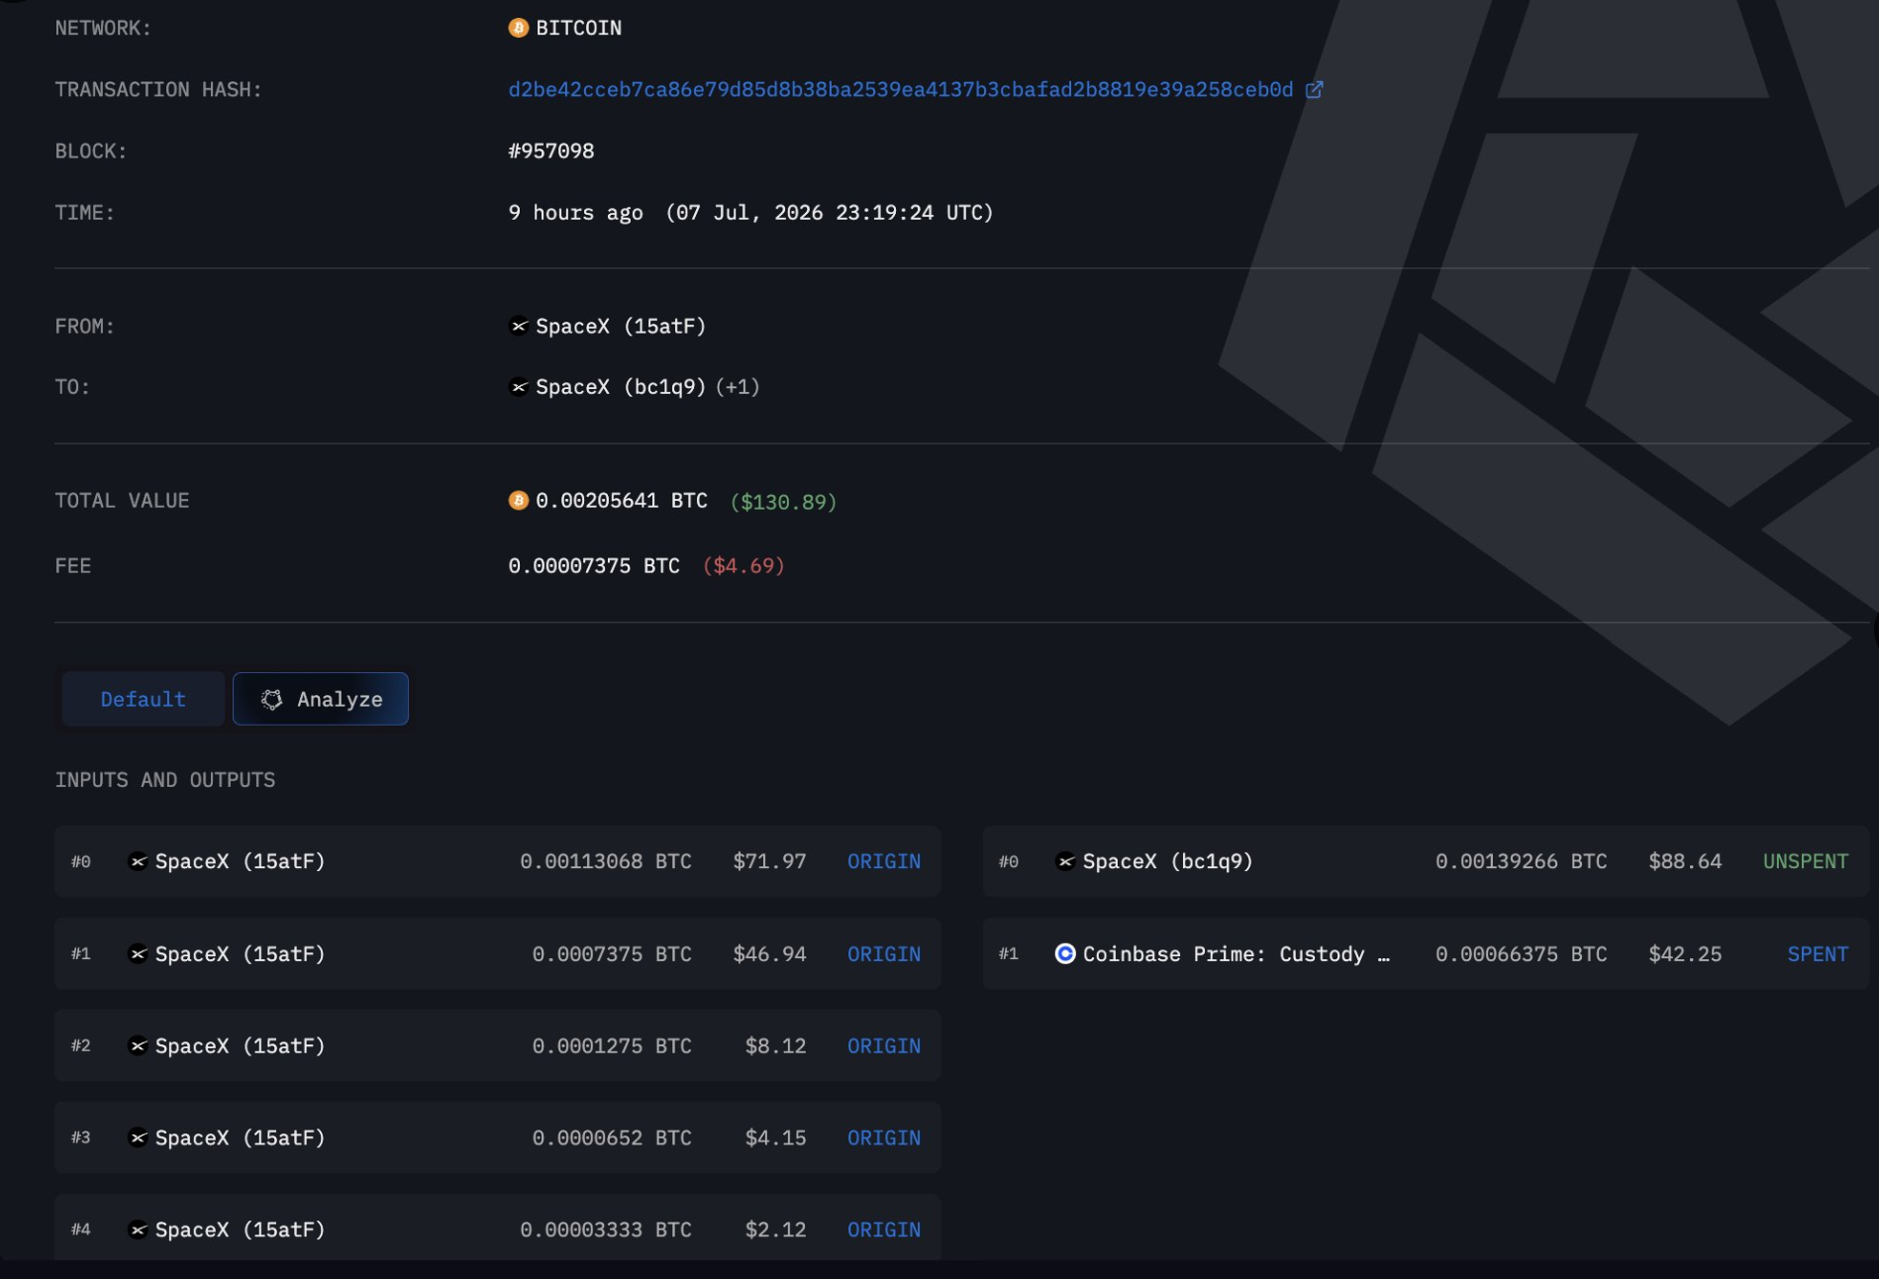
Task: Click $46.94 value on input #1
Action: click(x=769, y=953)
